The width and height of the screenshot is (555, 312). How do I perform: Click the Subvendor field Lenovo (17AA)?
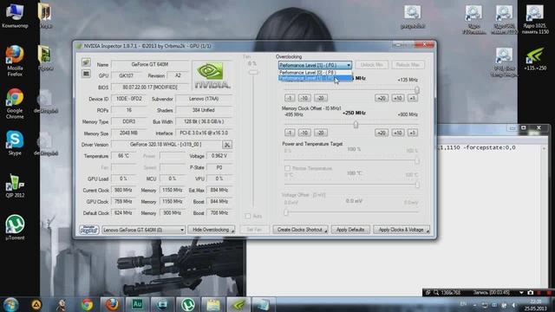point(204,99)
